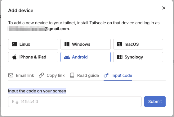Open the Email link tab
174x117 pixels.
coord(21,75)
